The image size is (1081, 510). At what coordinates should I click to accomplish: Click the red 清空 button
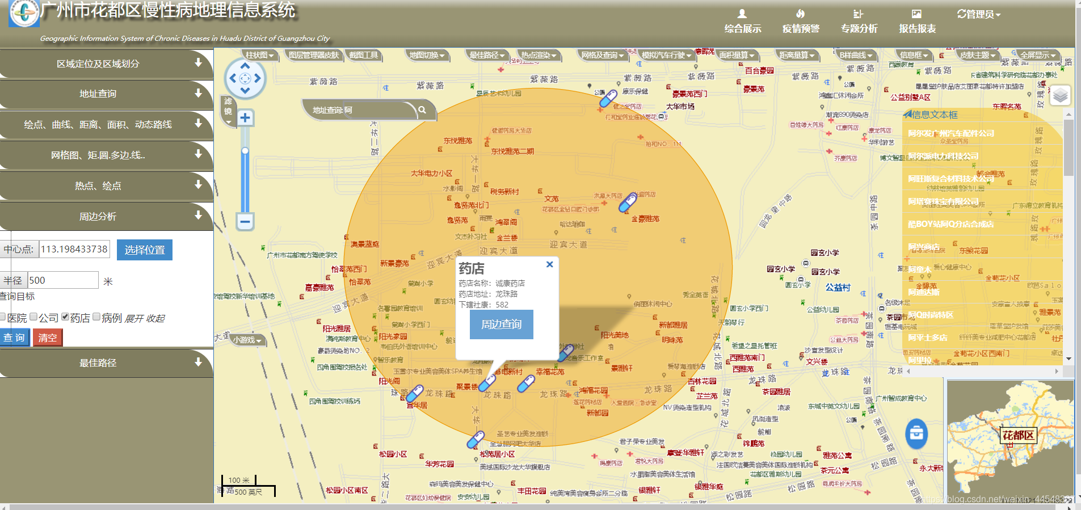point(48,338)
